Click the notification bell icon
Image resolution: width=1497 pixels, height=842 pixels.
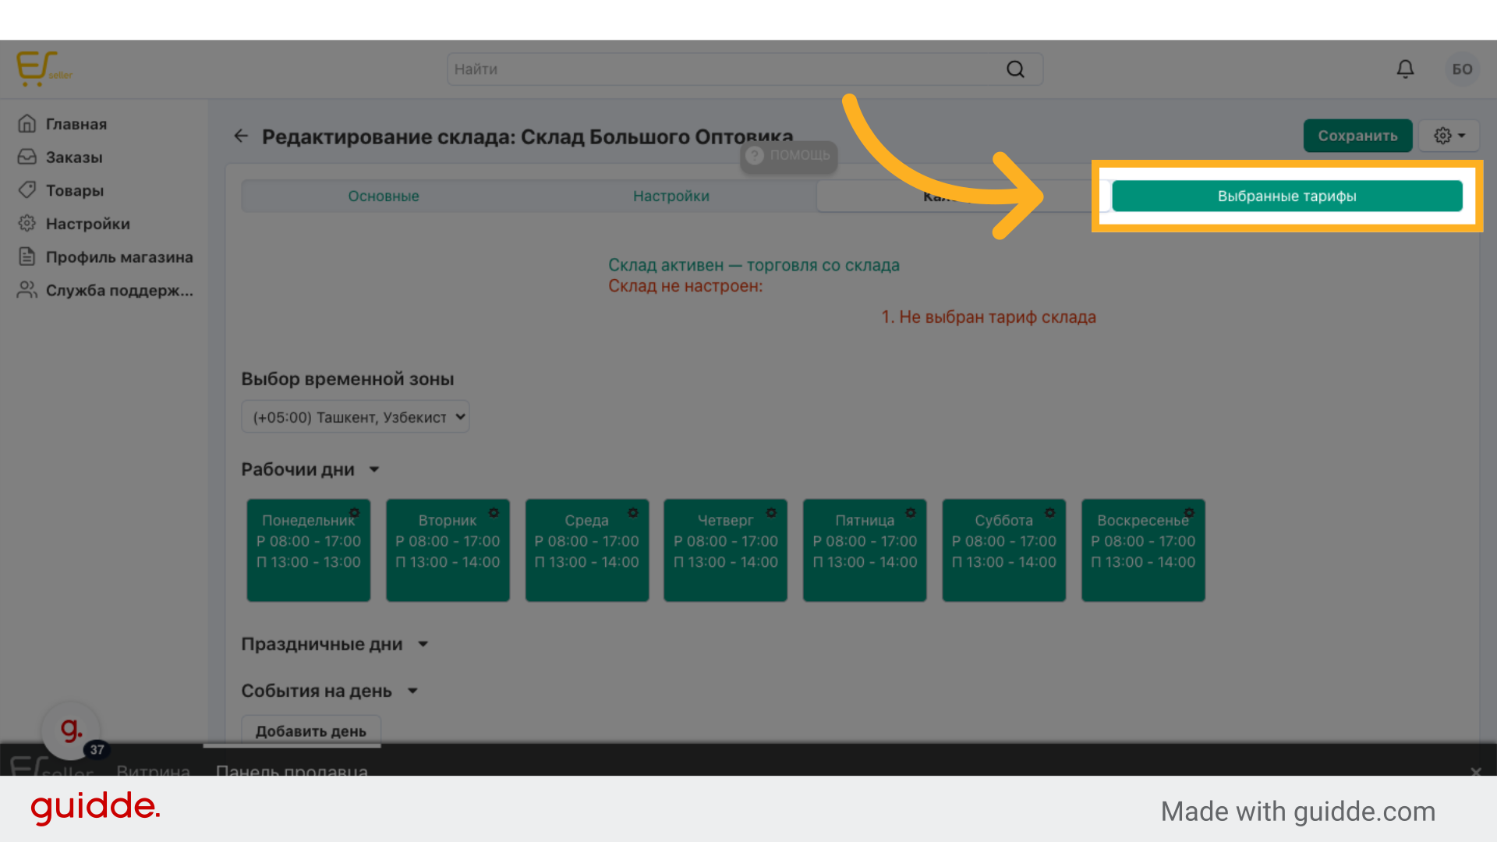(x=1405, y=69)
